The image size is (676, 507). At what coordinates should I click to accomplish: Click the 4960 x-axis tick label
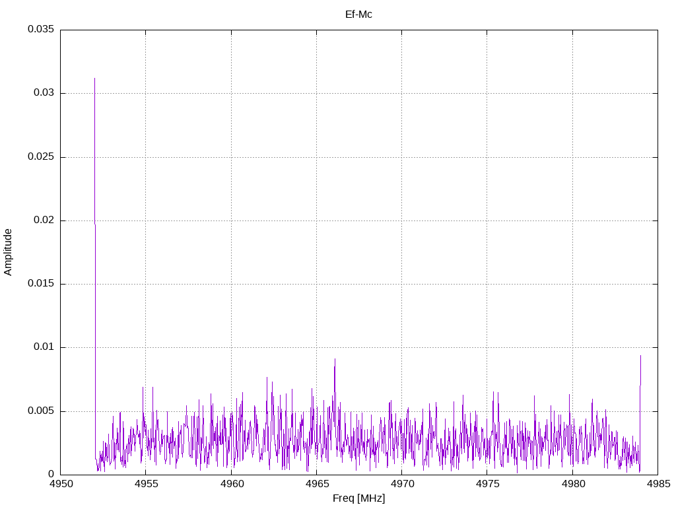click(231, 484)
